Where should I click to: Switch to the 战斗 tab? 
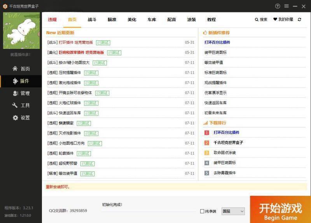[x=92, y=20]
